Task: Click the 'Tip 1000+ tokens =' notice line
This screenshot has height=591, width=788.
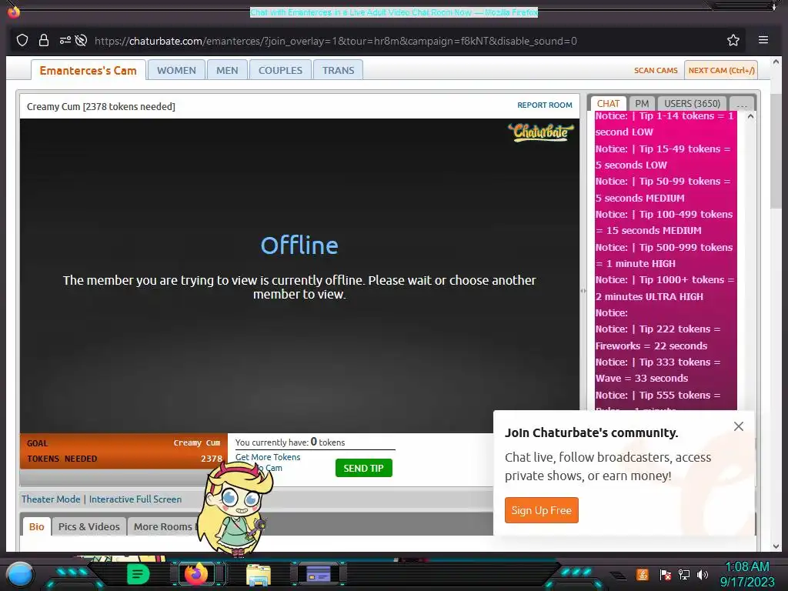Action: pos(665,280)
